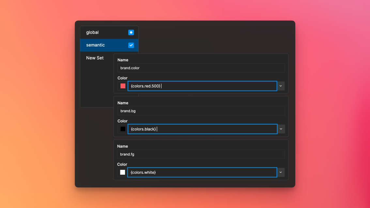
Task: Expand the dropdown next to {colors.red.500}
Action: pyautogui.click(x=281, y=86)
